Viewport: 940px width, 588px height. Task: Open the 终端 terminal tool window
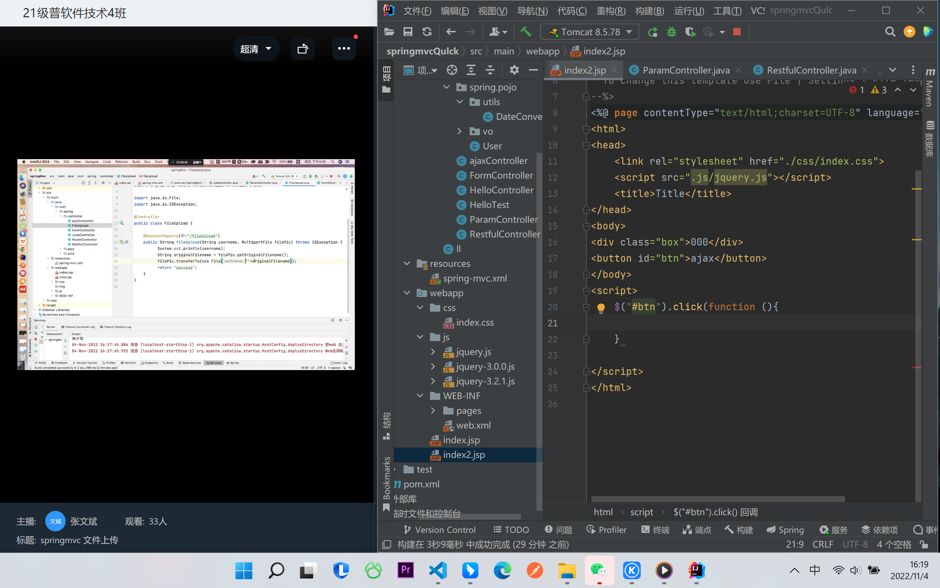[x=655, y=530]
